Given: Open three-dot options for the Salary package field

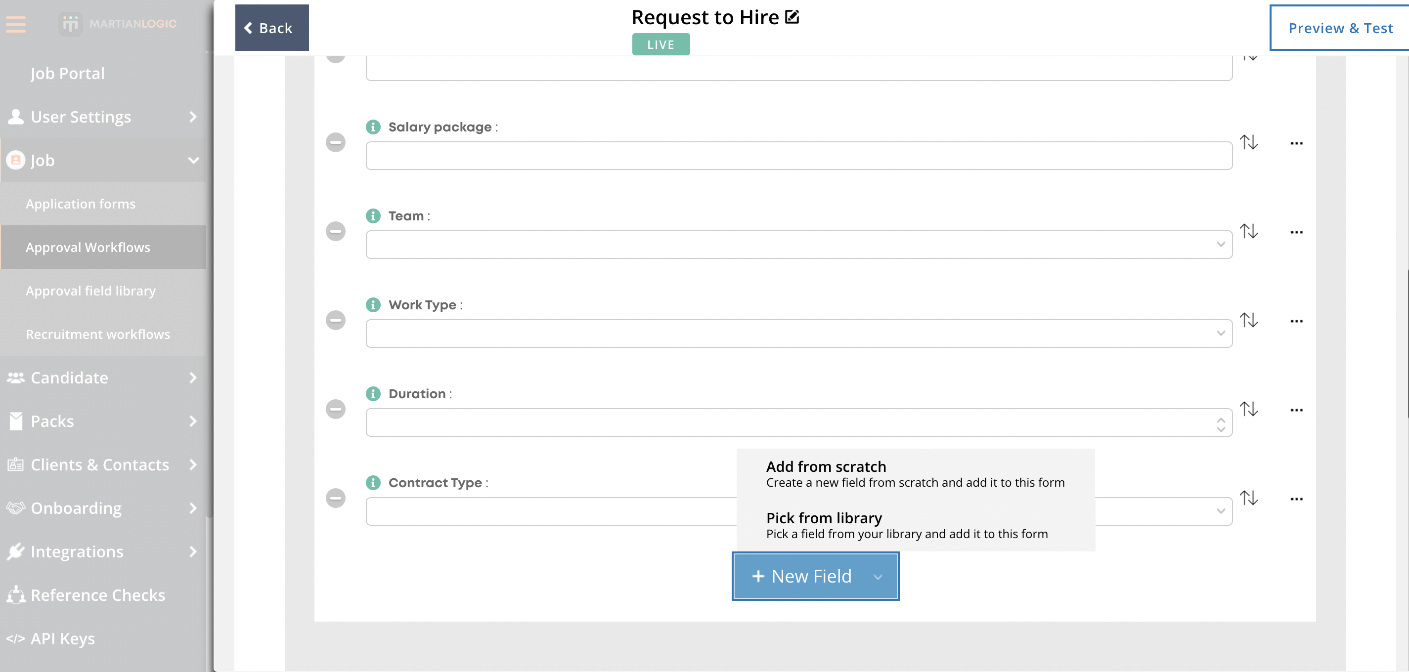Looking at the screenshot, I should pos(1296,143).
